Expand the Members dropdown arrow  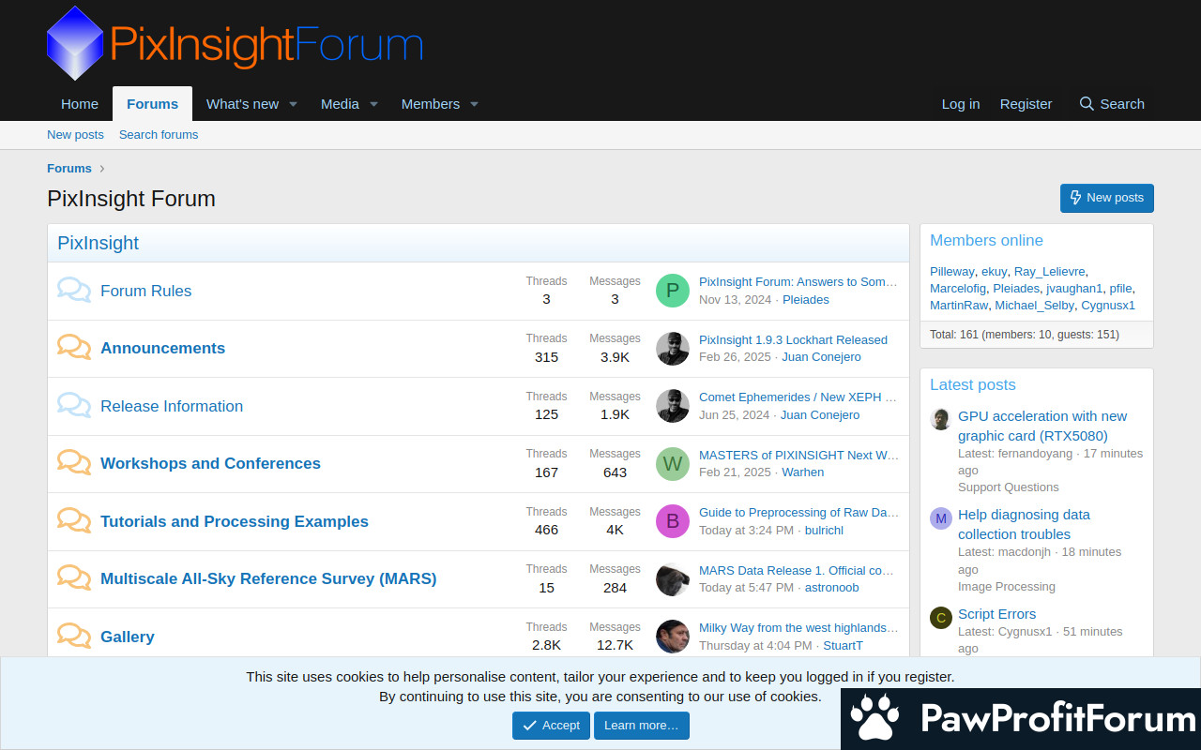[474, 104]
